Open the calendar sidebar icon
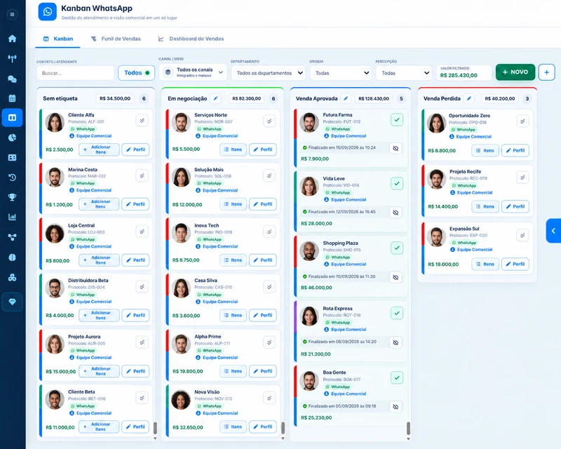Viewport: 561px width, 449px height. 12,98
